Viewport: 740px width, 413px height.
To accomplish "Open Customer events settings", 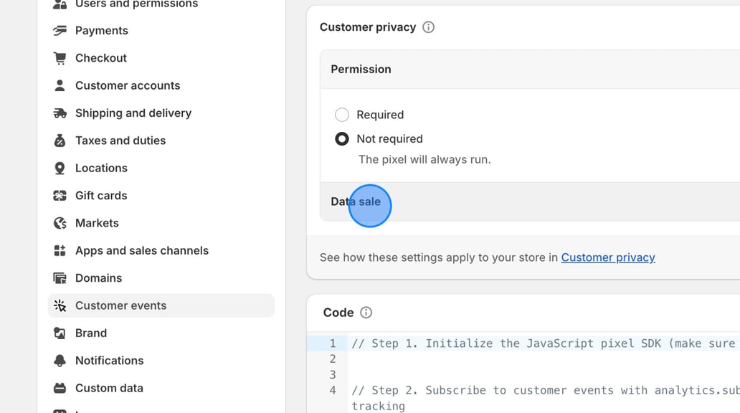I will pos(120,305).
